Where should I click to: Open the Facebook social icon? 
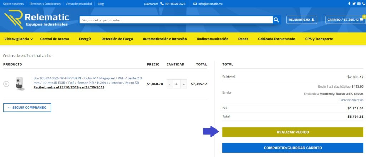pyautogui.click(x=349, y=4)
